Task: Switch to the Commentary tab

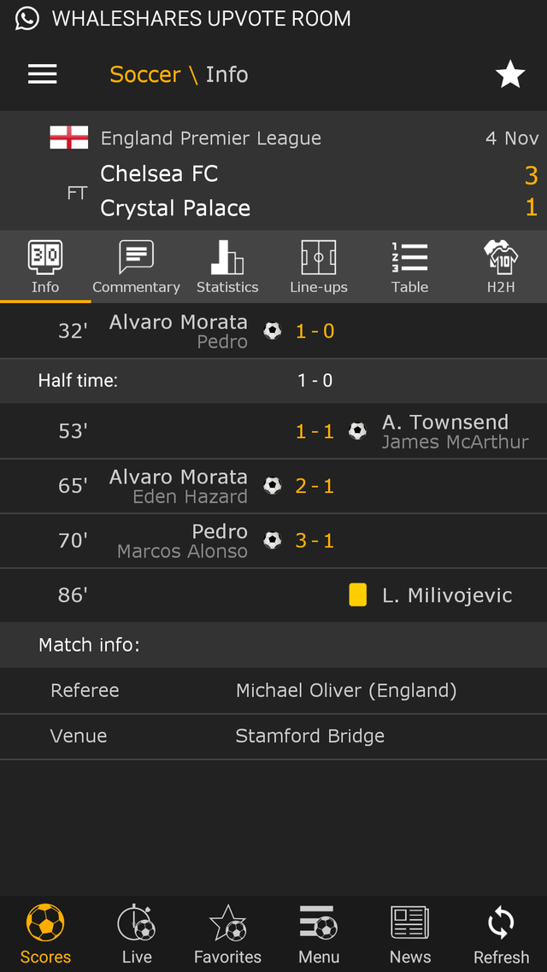Action: [136, 267]
